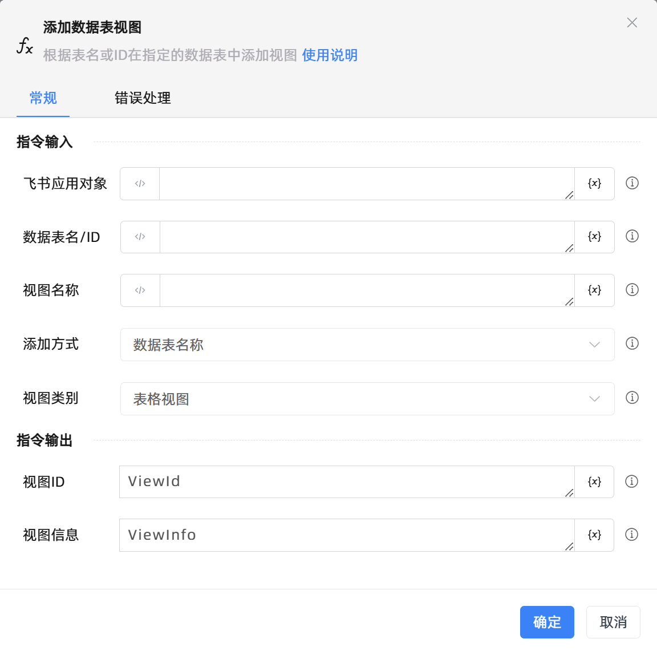This screenshot has width=657, height=655.
Task: Insert variable into 飞书应用对象 field
Action: point(594,184)
